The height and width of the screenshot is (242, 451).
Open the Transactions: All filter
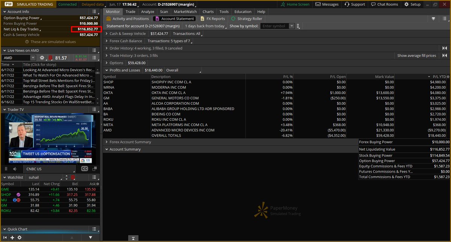pos(187,34)
